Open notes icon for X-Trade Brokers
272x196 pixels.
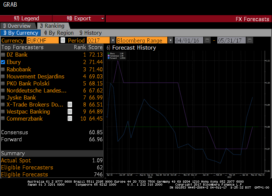70,105
